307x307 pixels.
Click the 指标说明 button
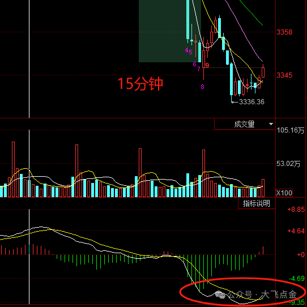pos(257,203)
